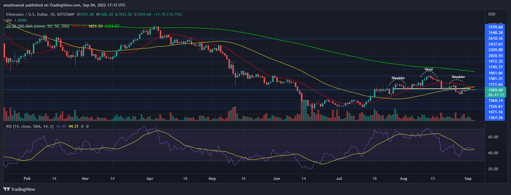Image resolution: width=511 pixels, height=195 pixels.
Task: Click the 1661.66 price level label
Action: tap(496, 73)
